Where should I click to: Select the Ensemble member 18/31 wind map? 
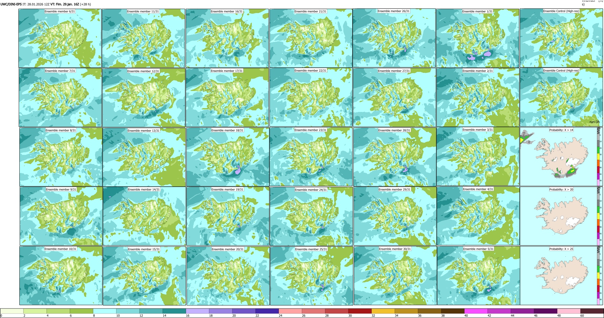coord(228,157)
